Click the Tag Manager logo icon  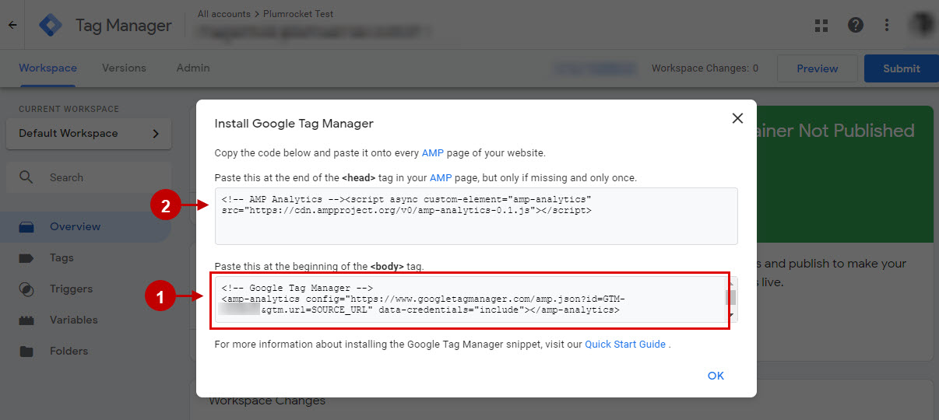click(51, 25)
